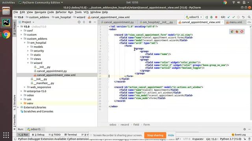Viewport: 252px width, 141px height.
Task: Open file preview in Chrome browser icon
Action: 232,32
